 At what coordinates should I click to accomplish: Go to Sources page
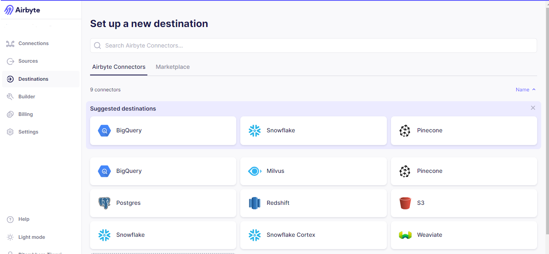(28, 61)
